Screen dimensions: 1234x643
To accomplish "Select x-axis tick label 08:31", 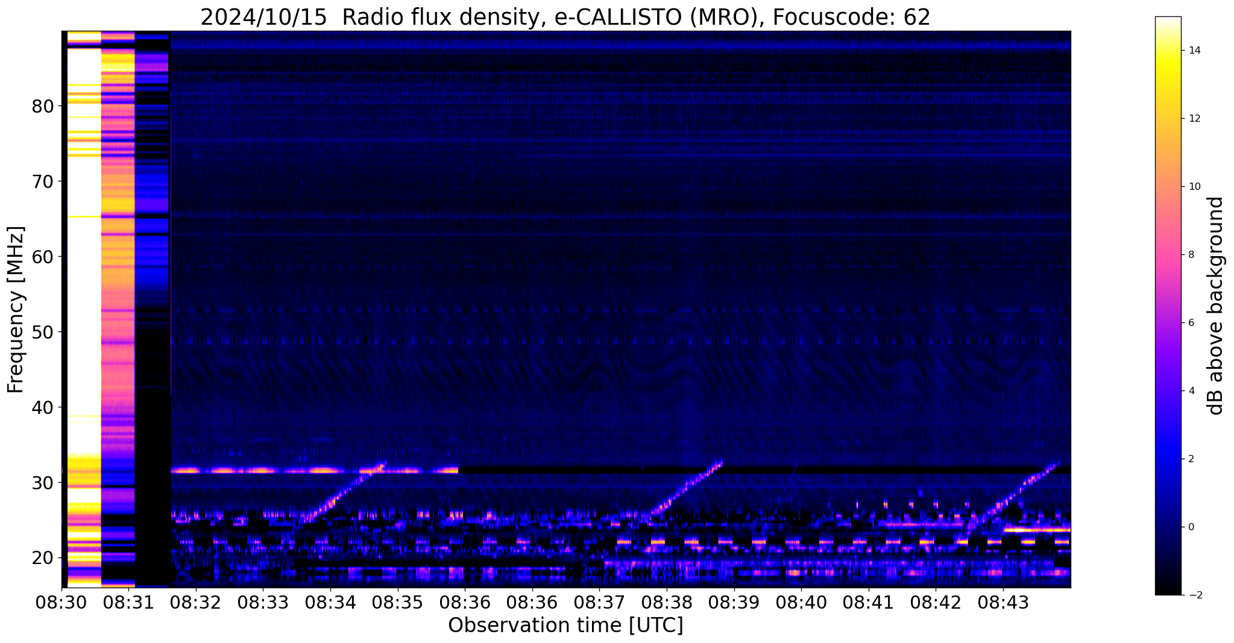I will point(128,603).
